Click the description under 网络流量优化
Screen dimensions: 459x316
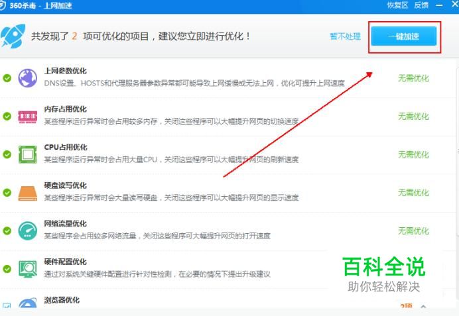click(x=157, y=236)
